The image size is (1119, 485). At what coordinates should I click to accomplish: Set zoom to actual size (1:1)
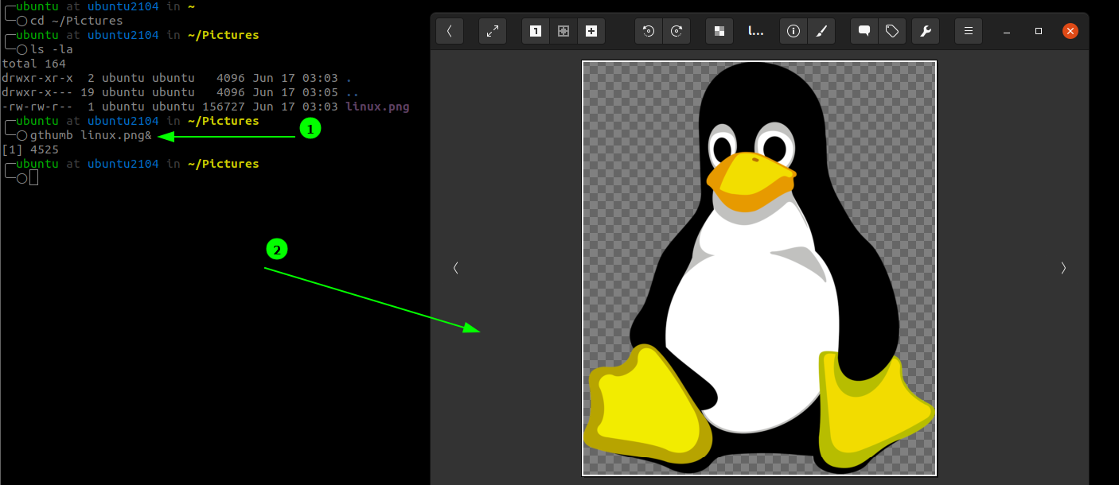536,31
